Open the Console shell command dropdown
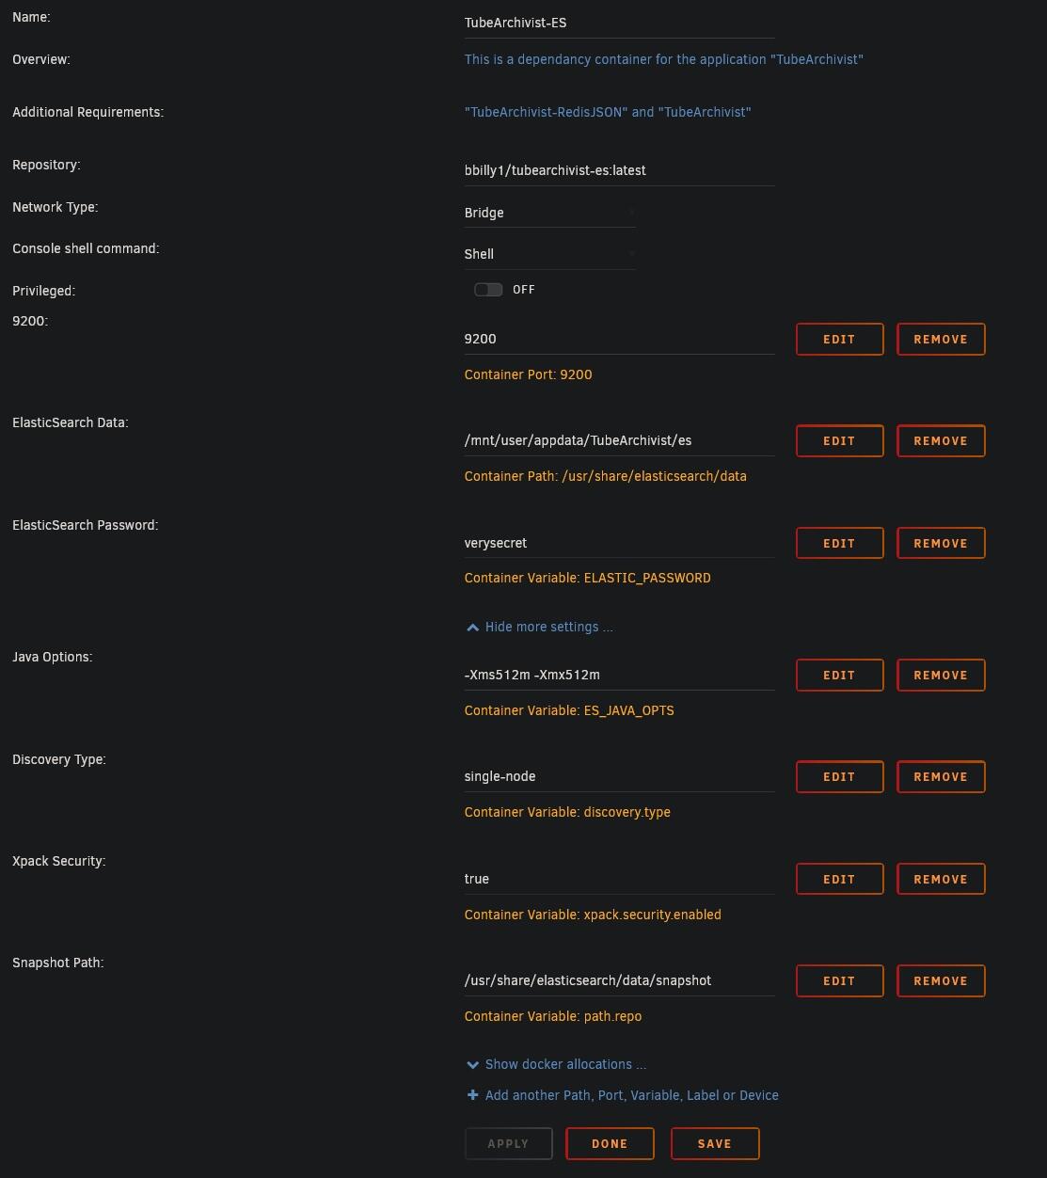Screen dimensions: 1047x1178 (x=550, y=254)
